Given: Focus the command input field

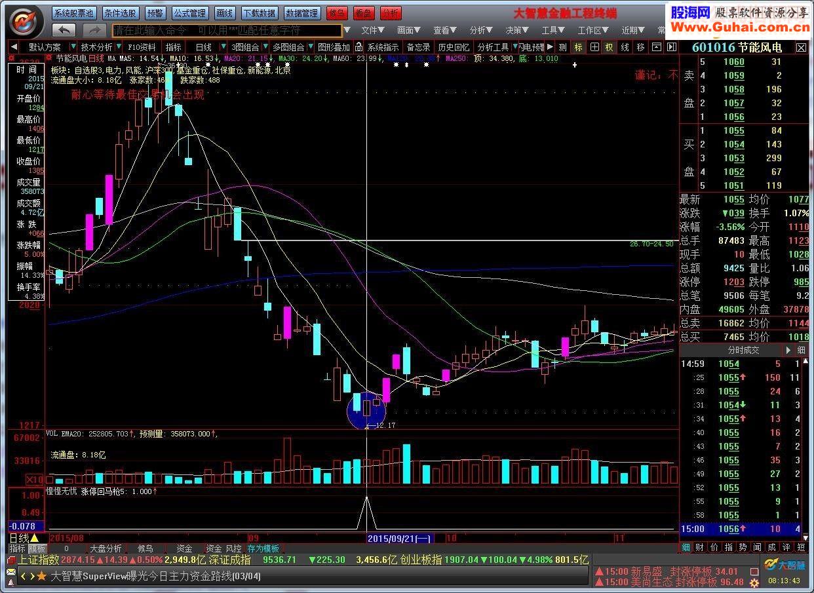Looking at the screenshot, I should point(227,30).
